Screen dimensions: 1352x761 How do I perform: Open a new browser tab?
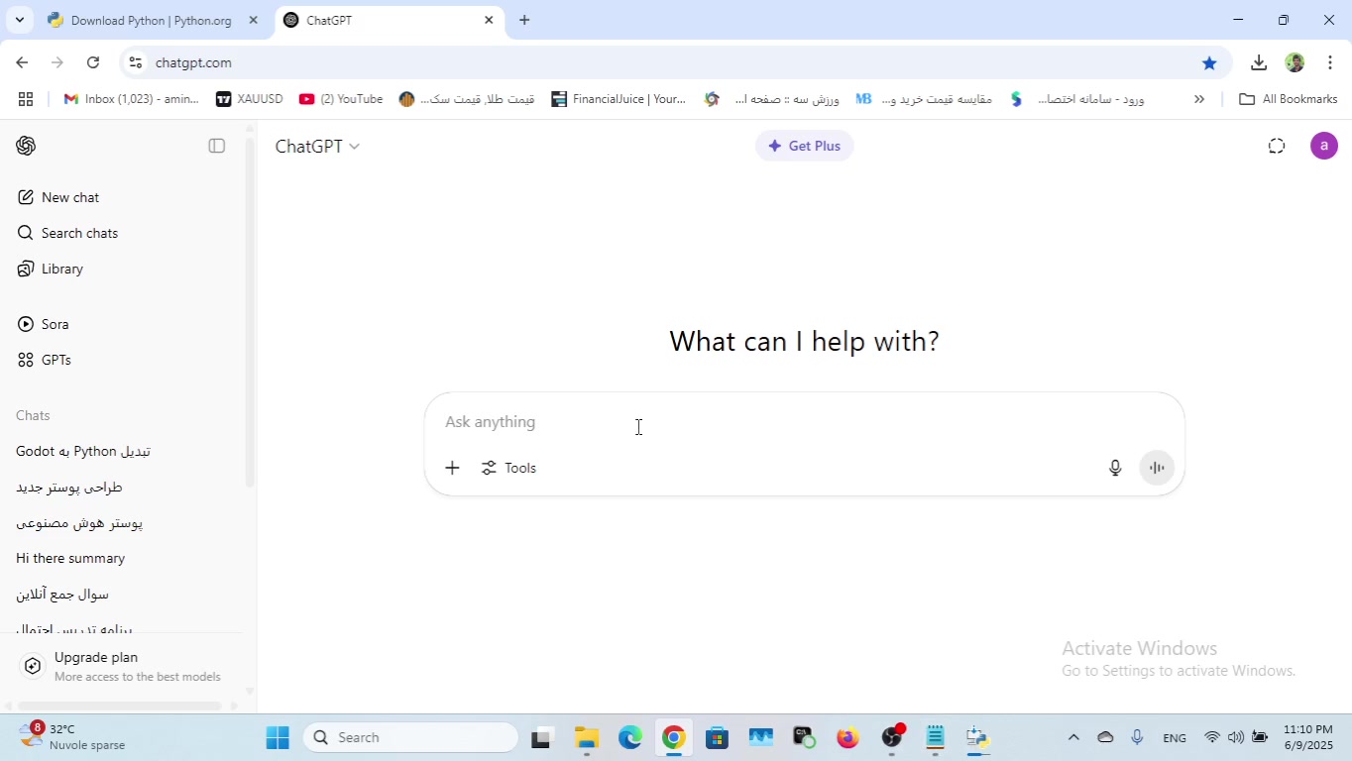point(524,20)
